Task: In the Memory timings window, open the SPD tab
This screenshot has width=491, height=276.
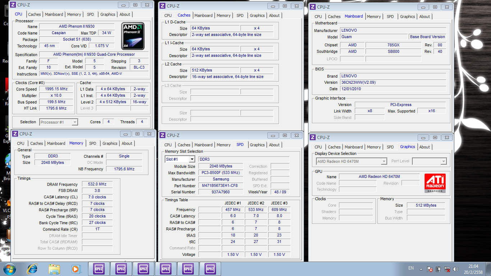Action: click(x=93, y=143)
